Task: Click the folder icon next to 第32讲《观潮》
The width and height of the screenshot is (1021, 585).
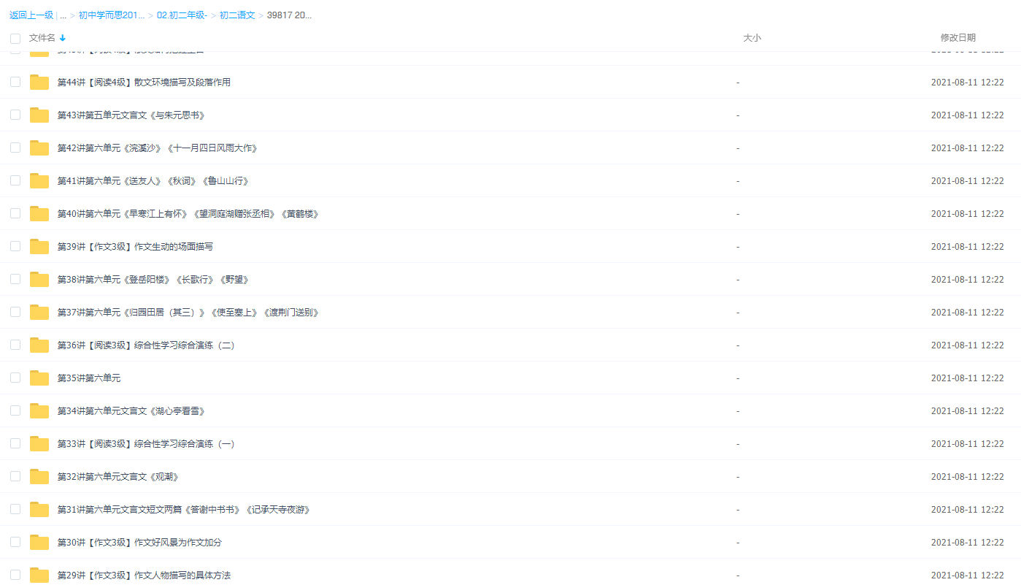Action: [x=39, y=476]
